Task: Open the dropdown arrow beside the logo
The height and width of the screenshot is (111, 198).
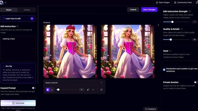Action: (x=5, y=2)
